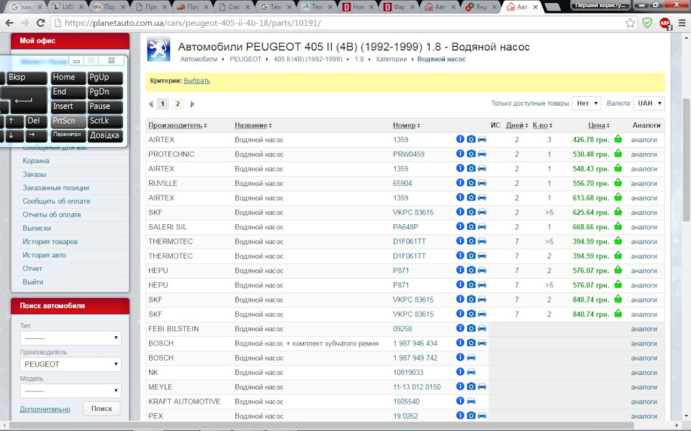Open 'Только доступные товары' dropdown

587,103
